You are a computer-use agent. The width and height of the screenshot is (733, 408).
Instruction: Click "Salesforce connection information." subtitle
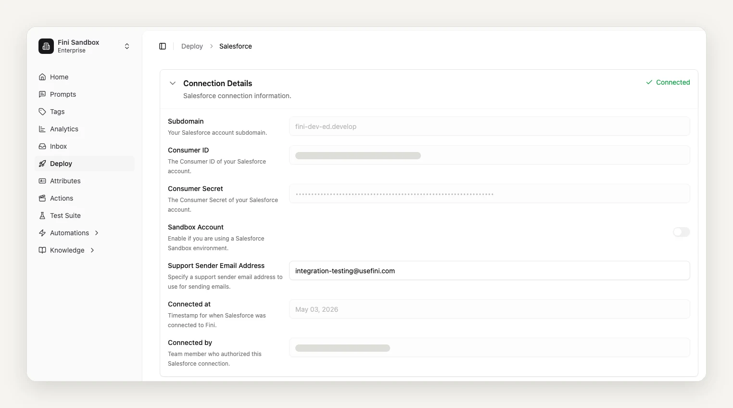pyautogui.click(x=237, y=96)
